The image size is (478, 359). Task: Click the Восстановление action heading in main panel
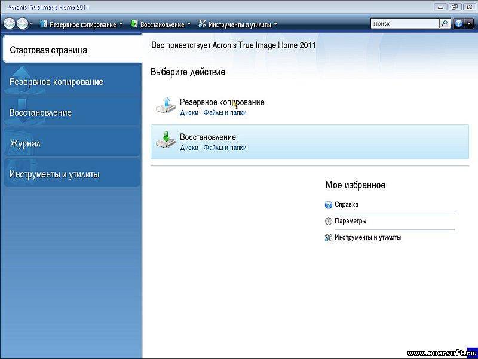(208, 137)
